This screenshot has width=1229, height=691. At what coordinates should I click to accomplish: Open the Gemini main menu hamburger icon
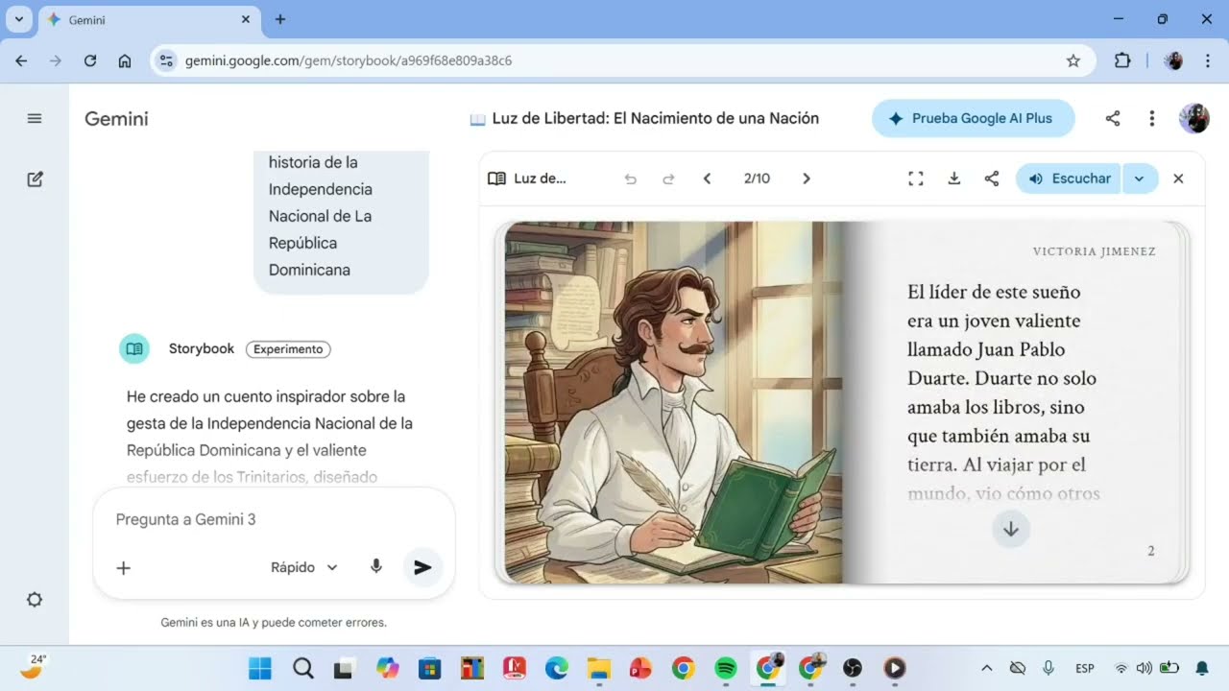click(35, 119)
